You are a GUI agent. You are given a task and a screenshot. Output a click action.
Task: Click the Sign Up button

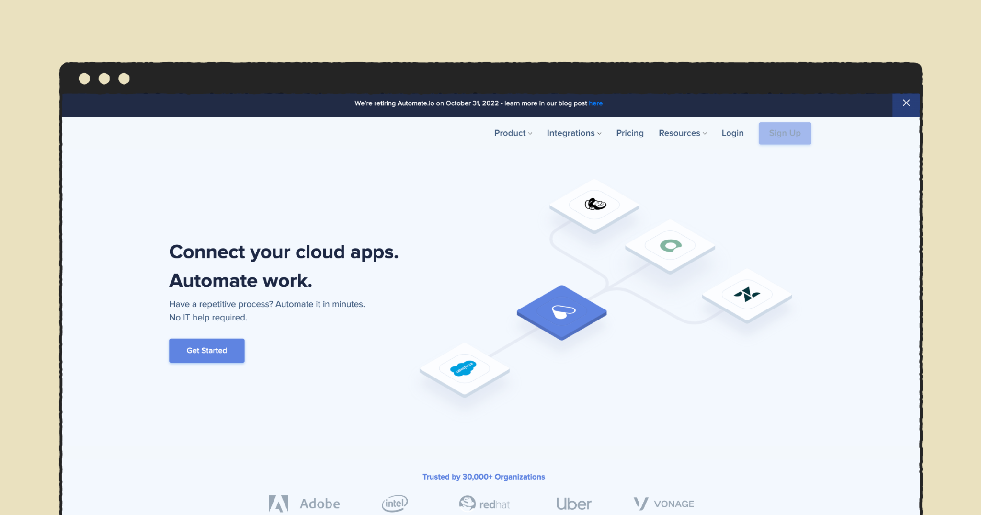point(785,133)
